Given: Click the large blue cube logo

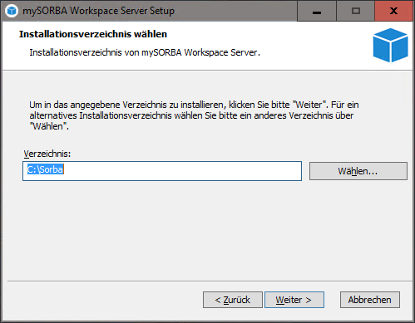Looking at the screenshot, I should pos(390,45).
